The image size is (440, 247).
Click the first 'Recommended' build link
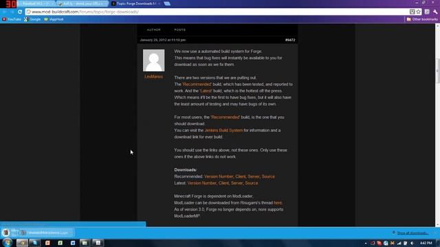pos(197,84)
